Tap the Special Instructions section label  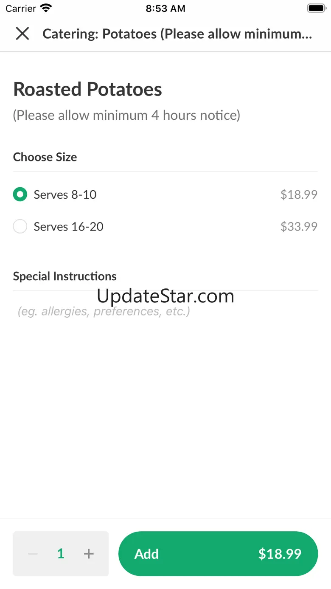[x=65, y=276]
